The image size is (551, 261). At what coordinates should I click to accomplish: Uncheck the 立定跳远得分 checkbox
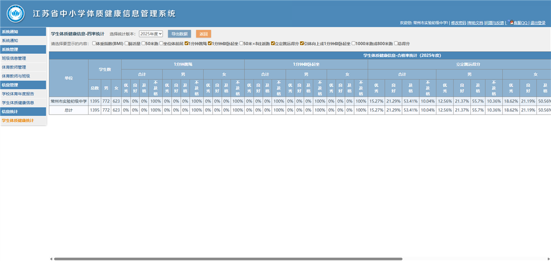(x=273, y=43)
